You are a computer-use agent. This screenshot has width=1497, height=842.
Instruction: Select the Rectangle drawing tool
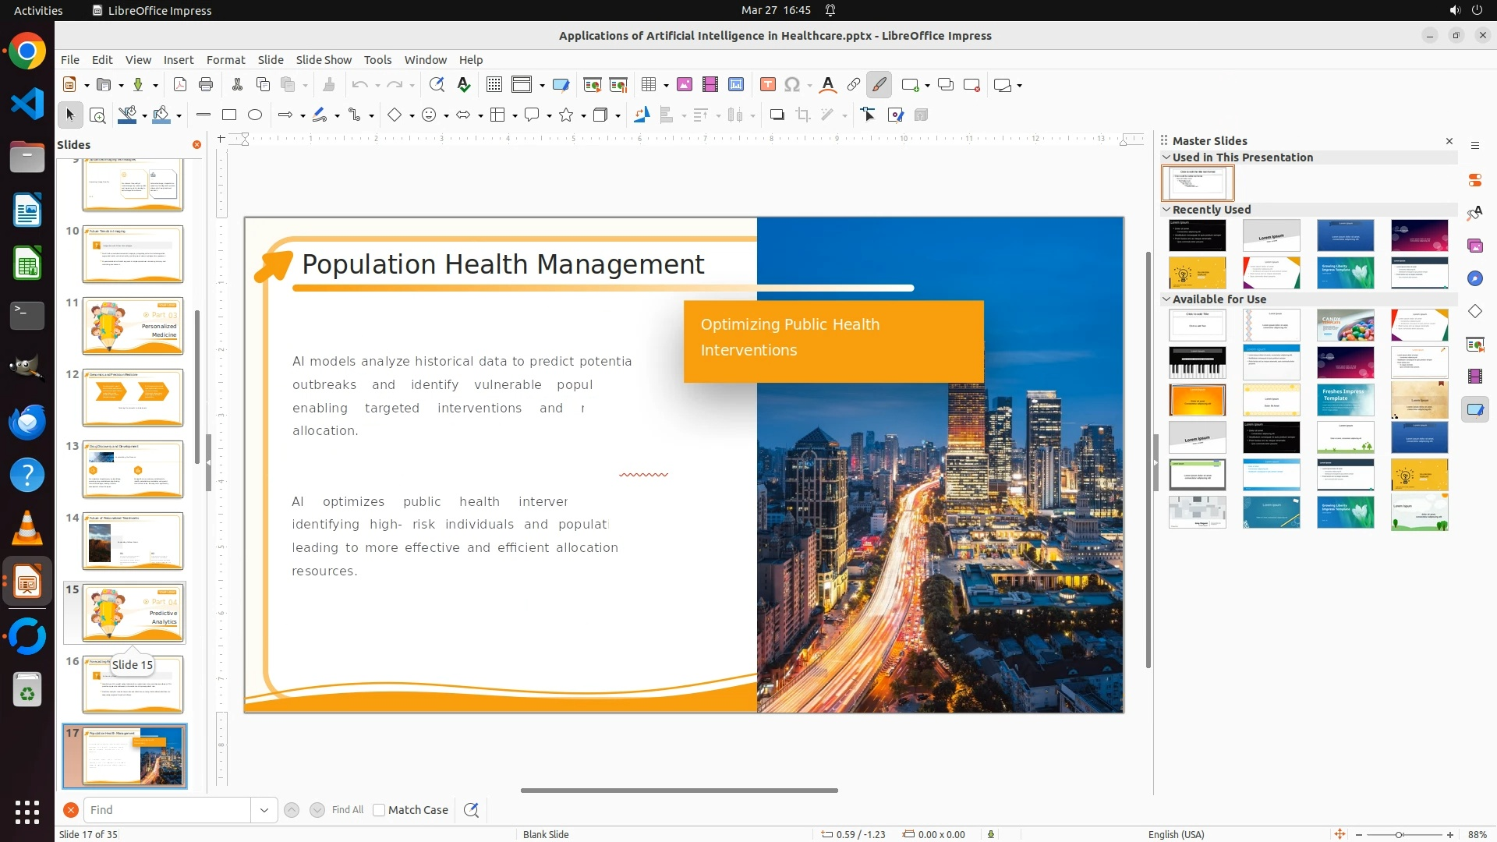[x=229, y=115]
